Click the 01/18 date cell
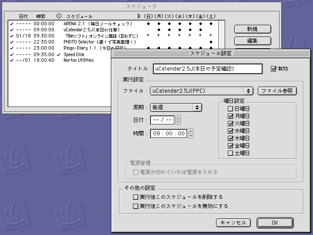313x235 pixels. [23, 36]
